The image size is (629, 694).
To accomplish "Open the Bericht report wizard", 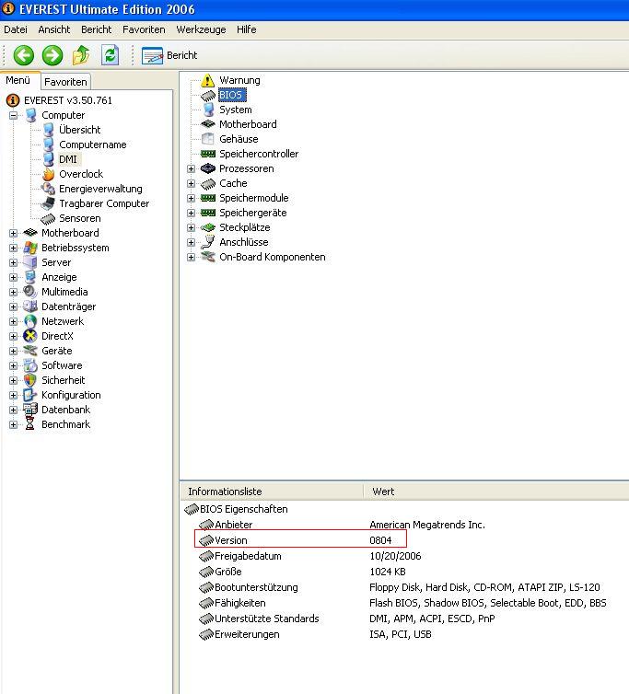I will (169, 56).
